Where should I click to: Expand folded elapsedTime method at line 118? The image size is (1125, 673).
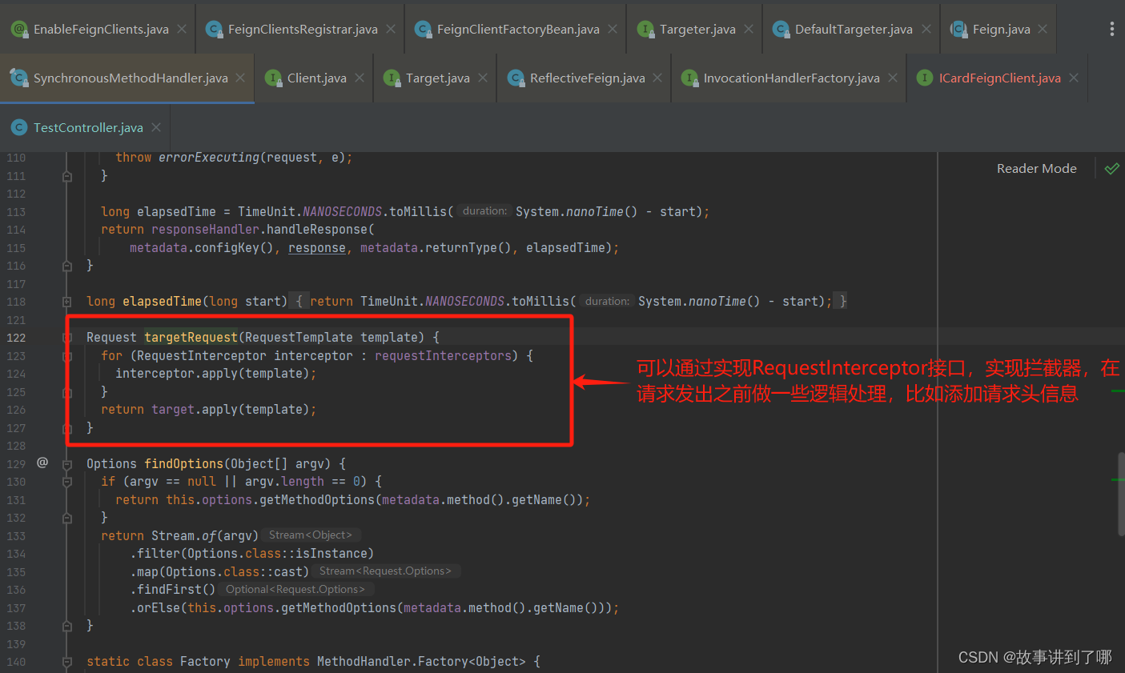click(67, 302)
